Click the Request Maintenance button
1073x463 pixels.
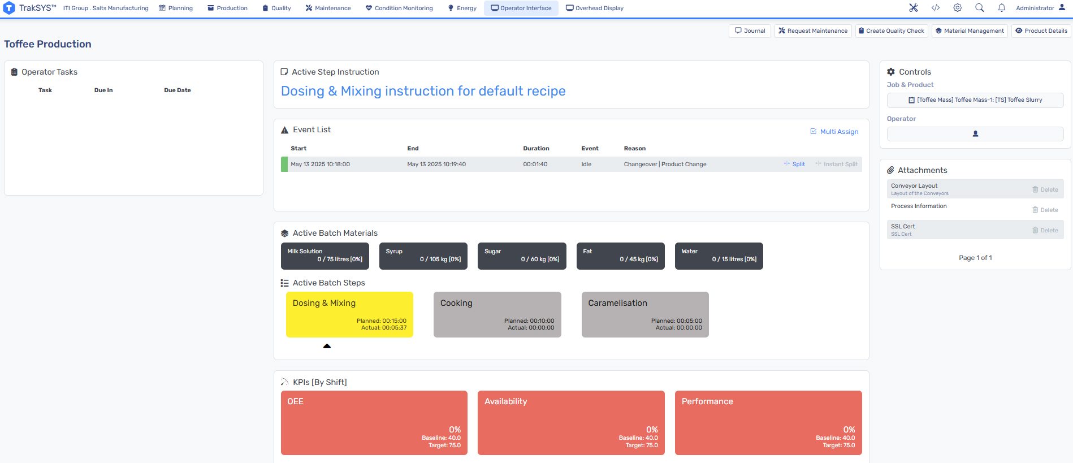(x=813, y=31)
